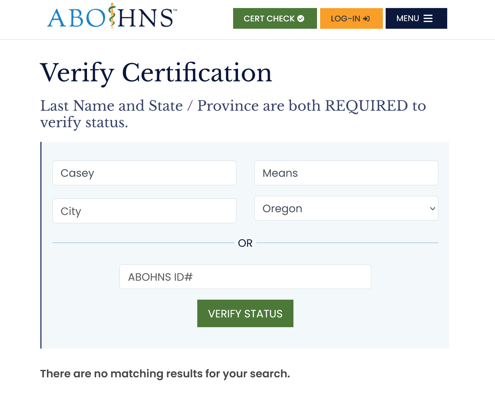
Task: Click the MENU label in the header
Action: 407,19
